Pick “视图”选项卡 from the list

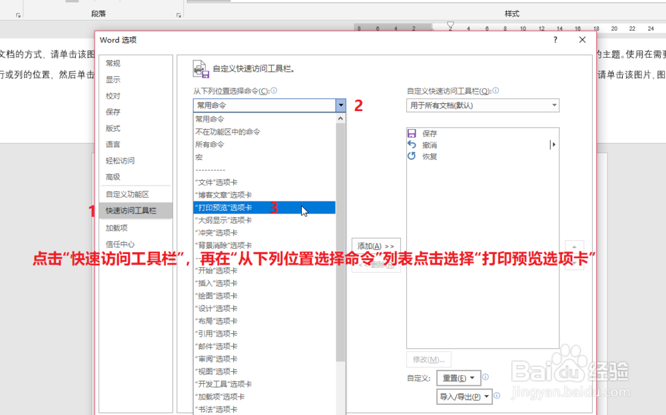(264, 371)
